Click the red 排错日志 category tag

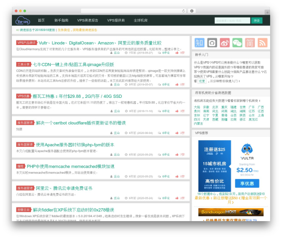[24, 210]
